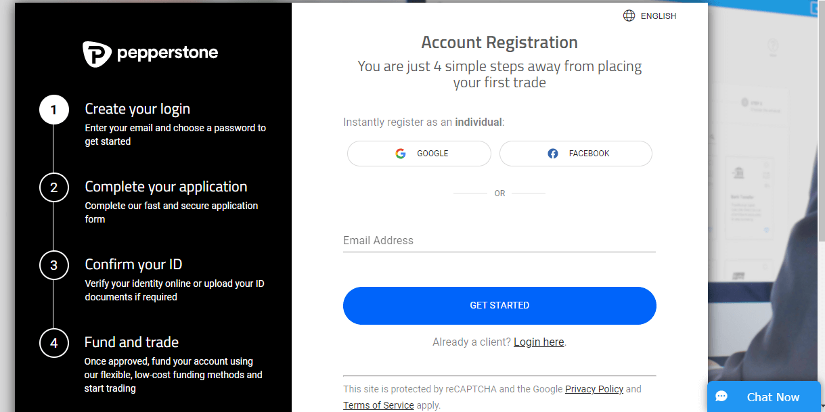Register with the FACEBOOK button
825x412 pixels.
pyautogui.click(x=576, y=154)
